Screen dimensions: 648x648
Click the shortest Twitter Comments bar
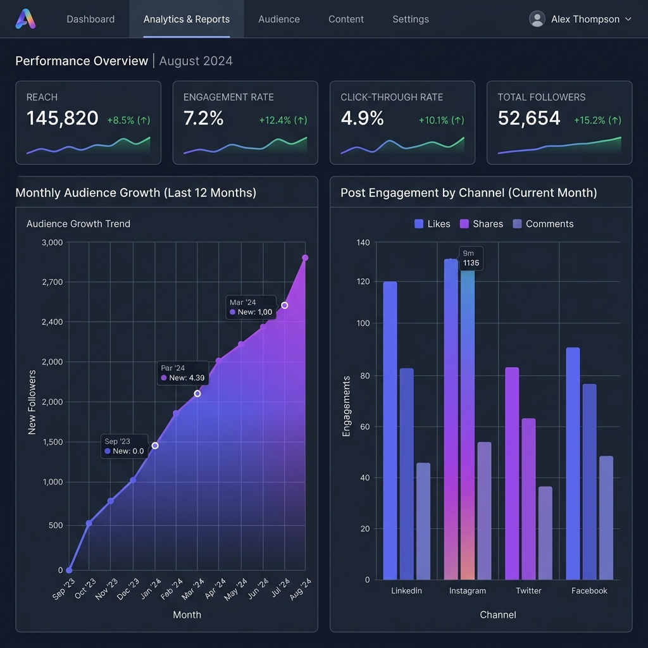[x=545, y=533]
